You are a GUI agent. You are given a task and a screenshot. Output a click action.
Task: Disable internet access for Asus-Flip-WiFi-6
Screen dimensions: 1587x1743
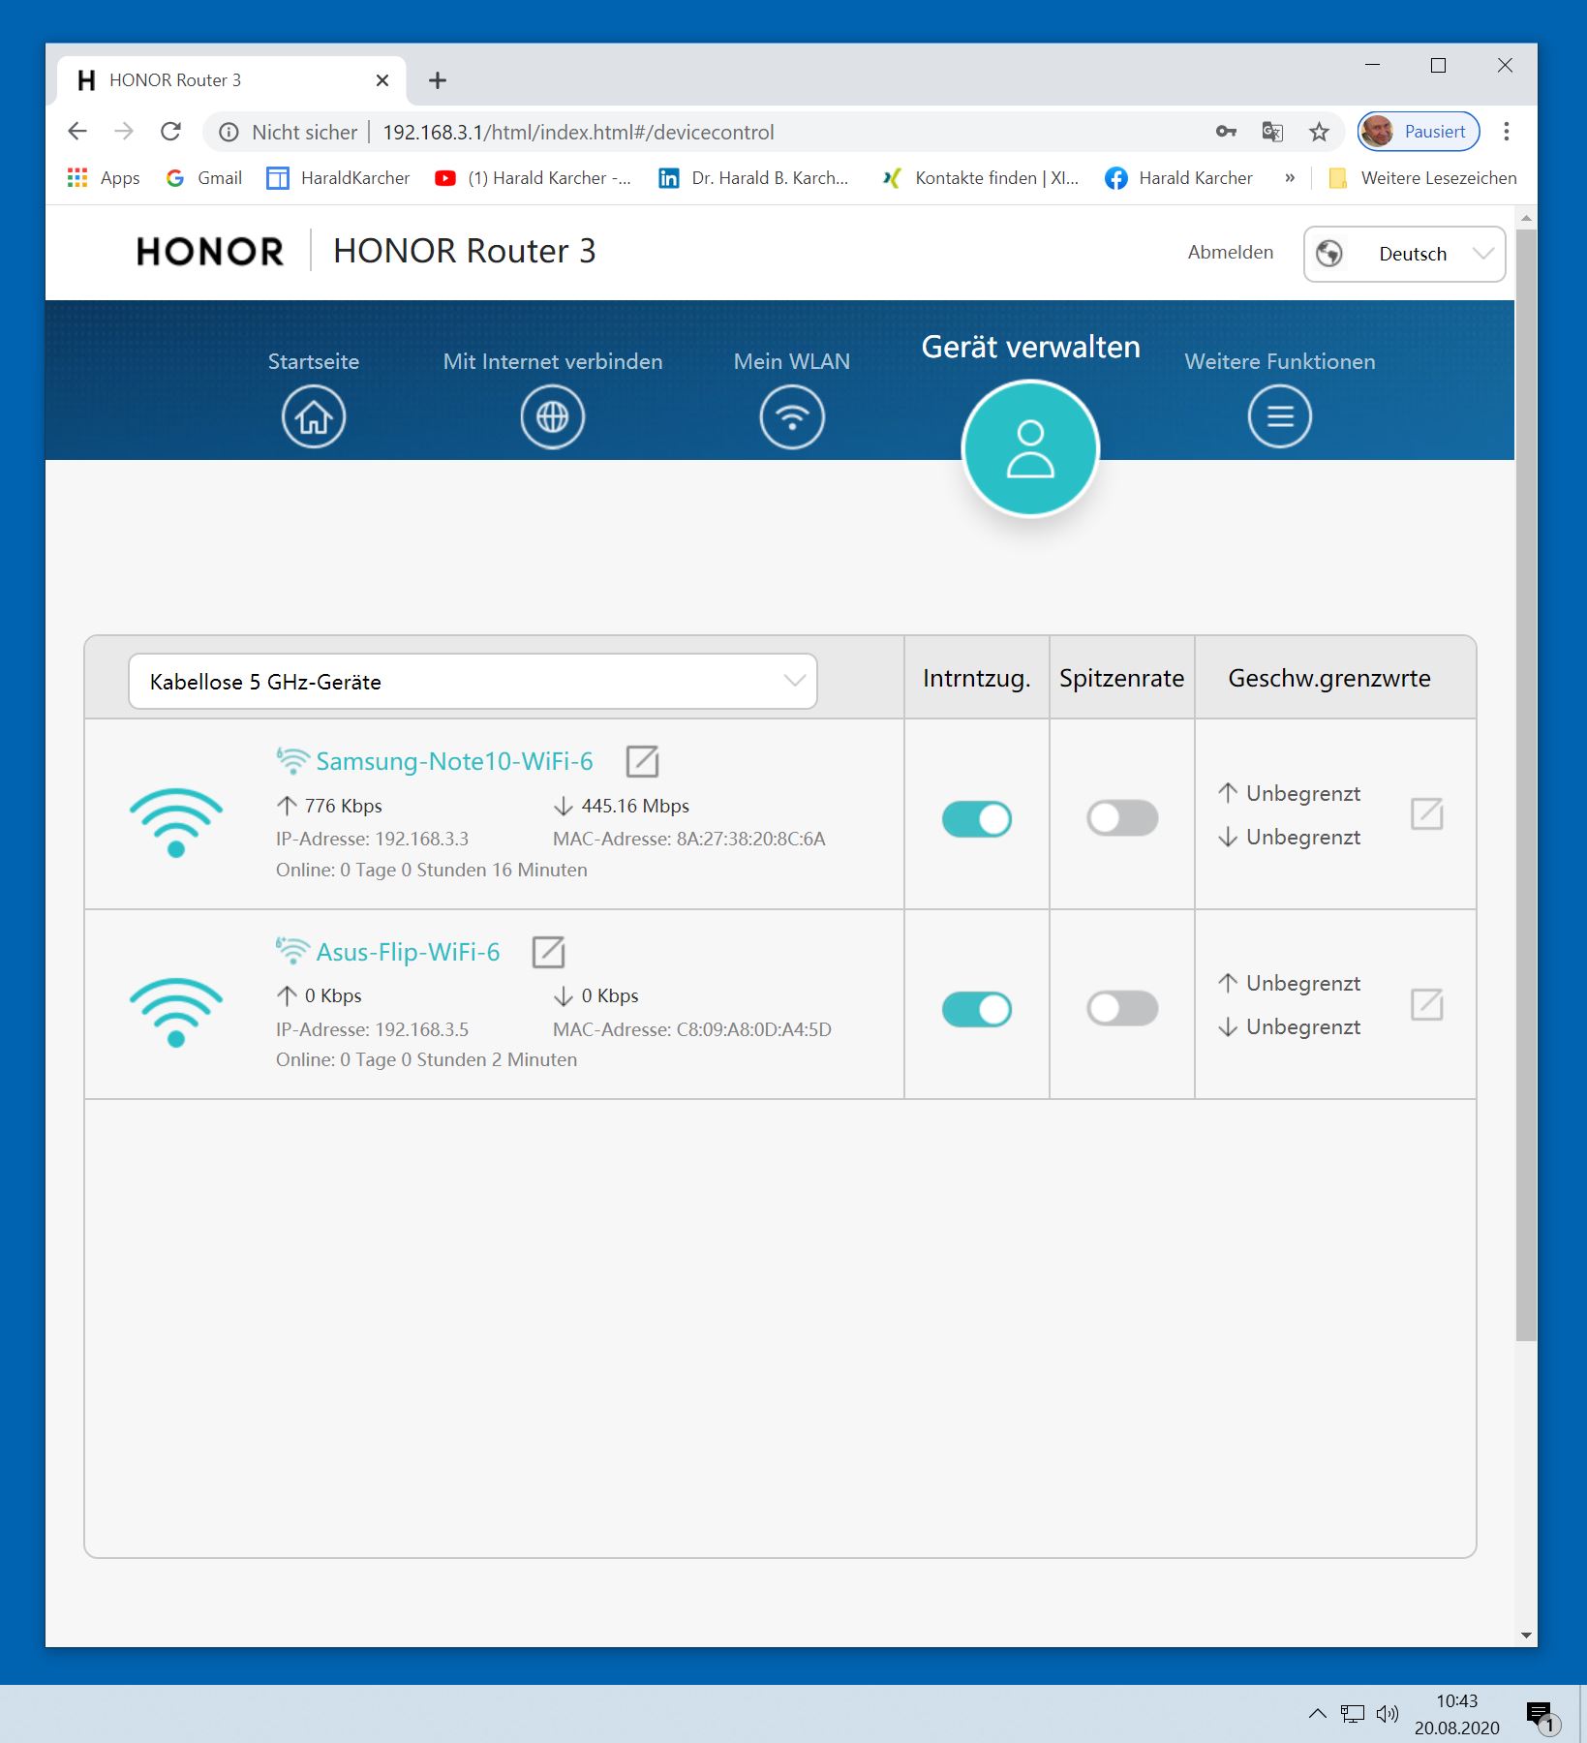pos(976,1009)
